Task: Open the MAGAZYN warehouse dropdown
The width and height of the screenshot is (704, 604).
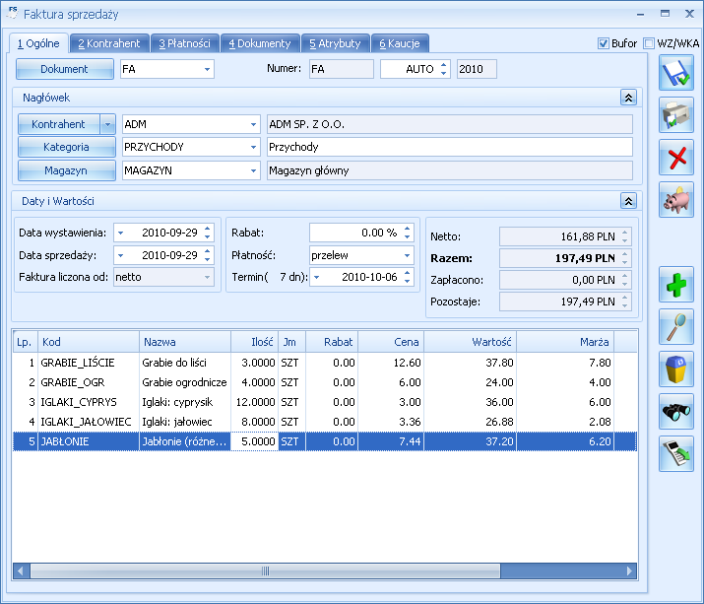Action: (x=253, y=170)
